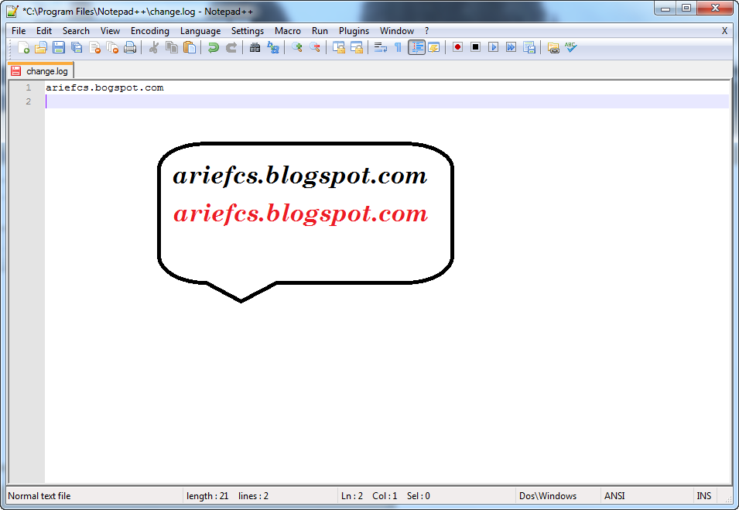The image size is (739, 510).
Task: Open the Plugins menu
Action: pyautogui.click(x=354, y=31)
